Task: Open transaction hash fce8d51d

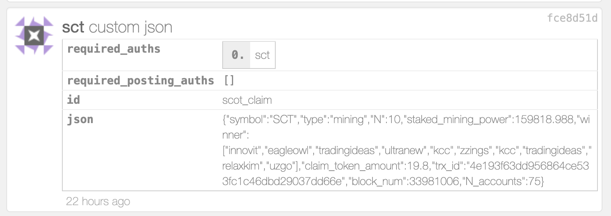Action: (x=572, y=18)
